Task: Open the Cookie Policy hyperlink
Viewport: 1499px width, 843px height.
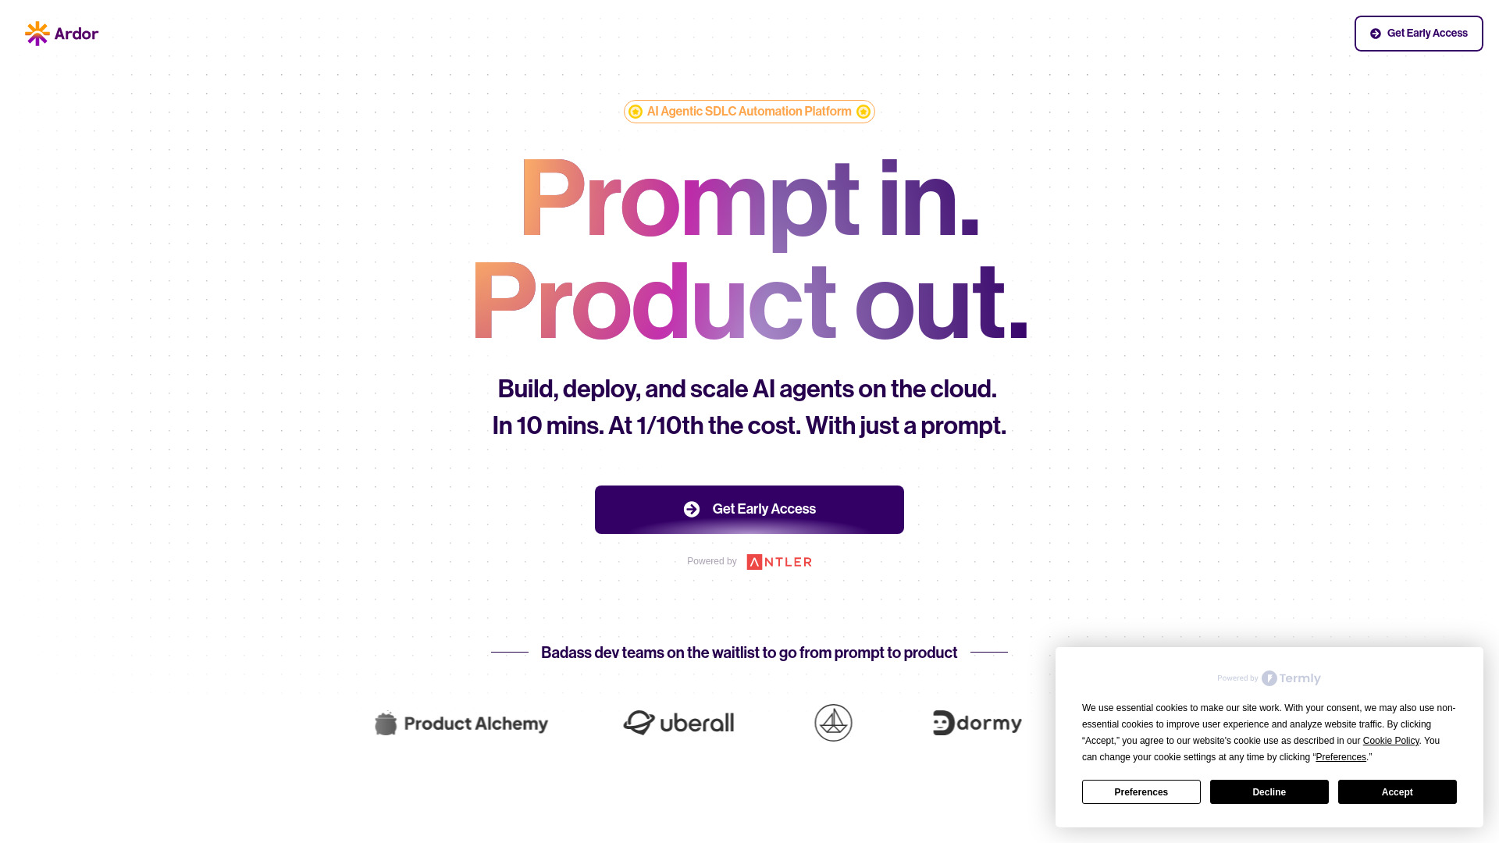Action: click(1391, 740)
